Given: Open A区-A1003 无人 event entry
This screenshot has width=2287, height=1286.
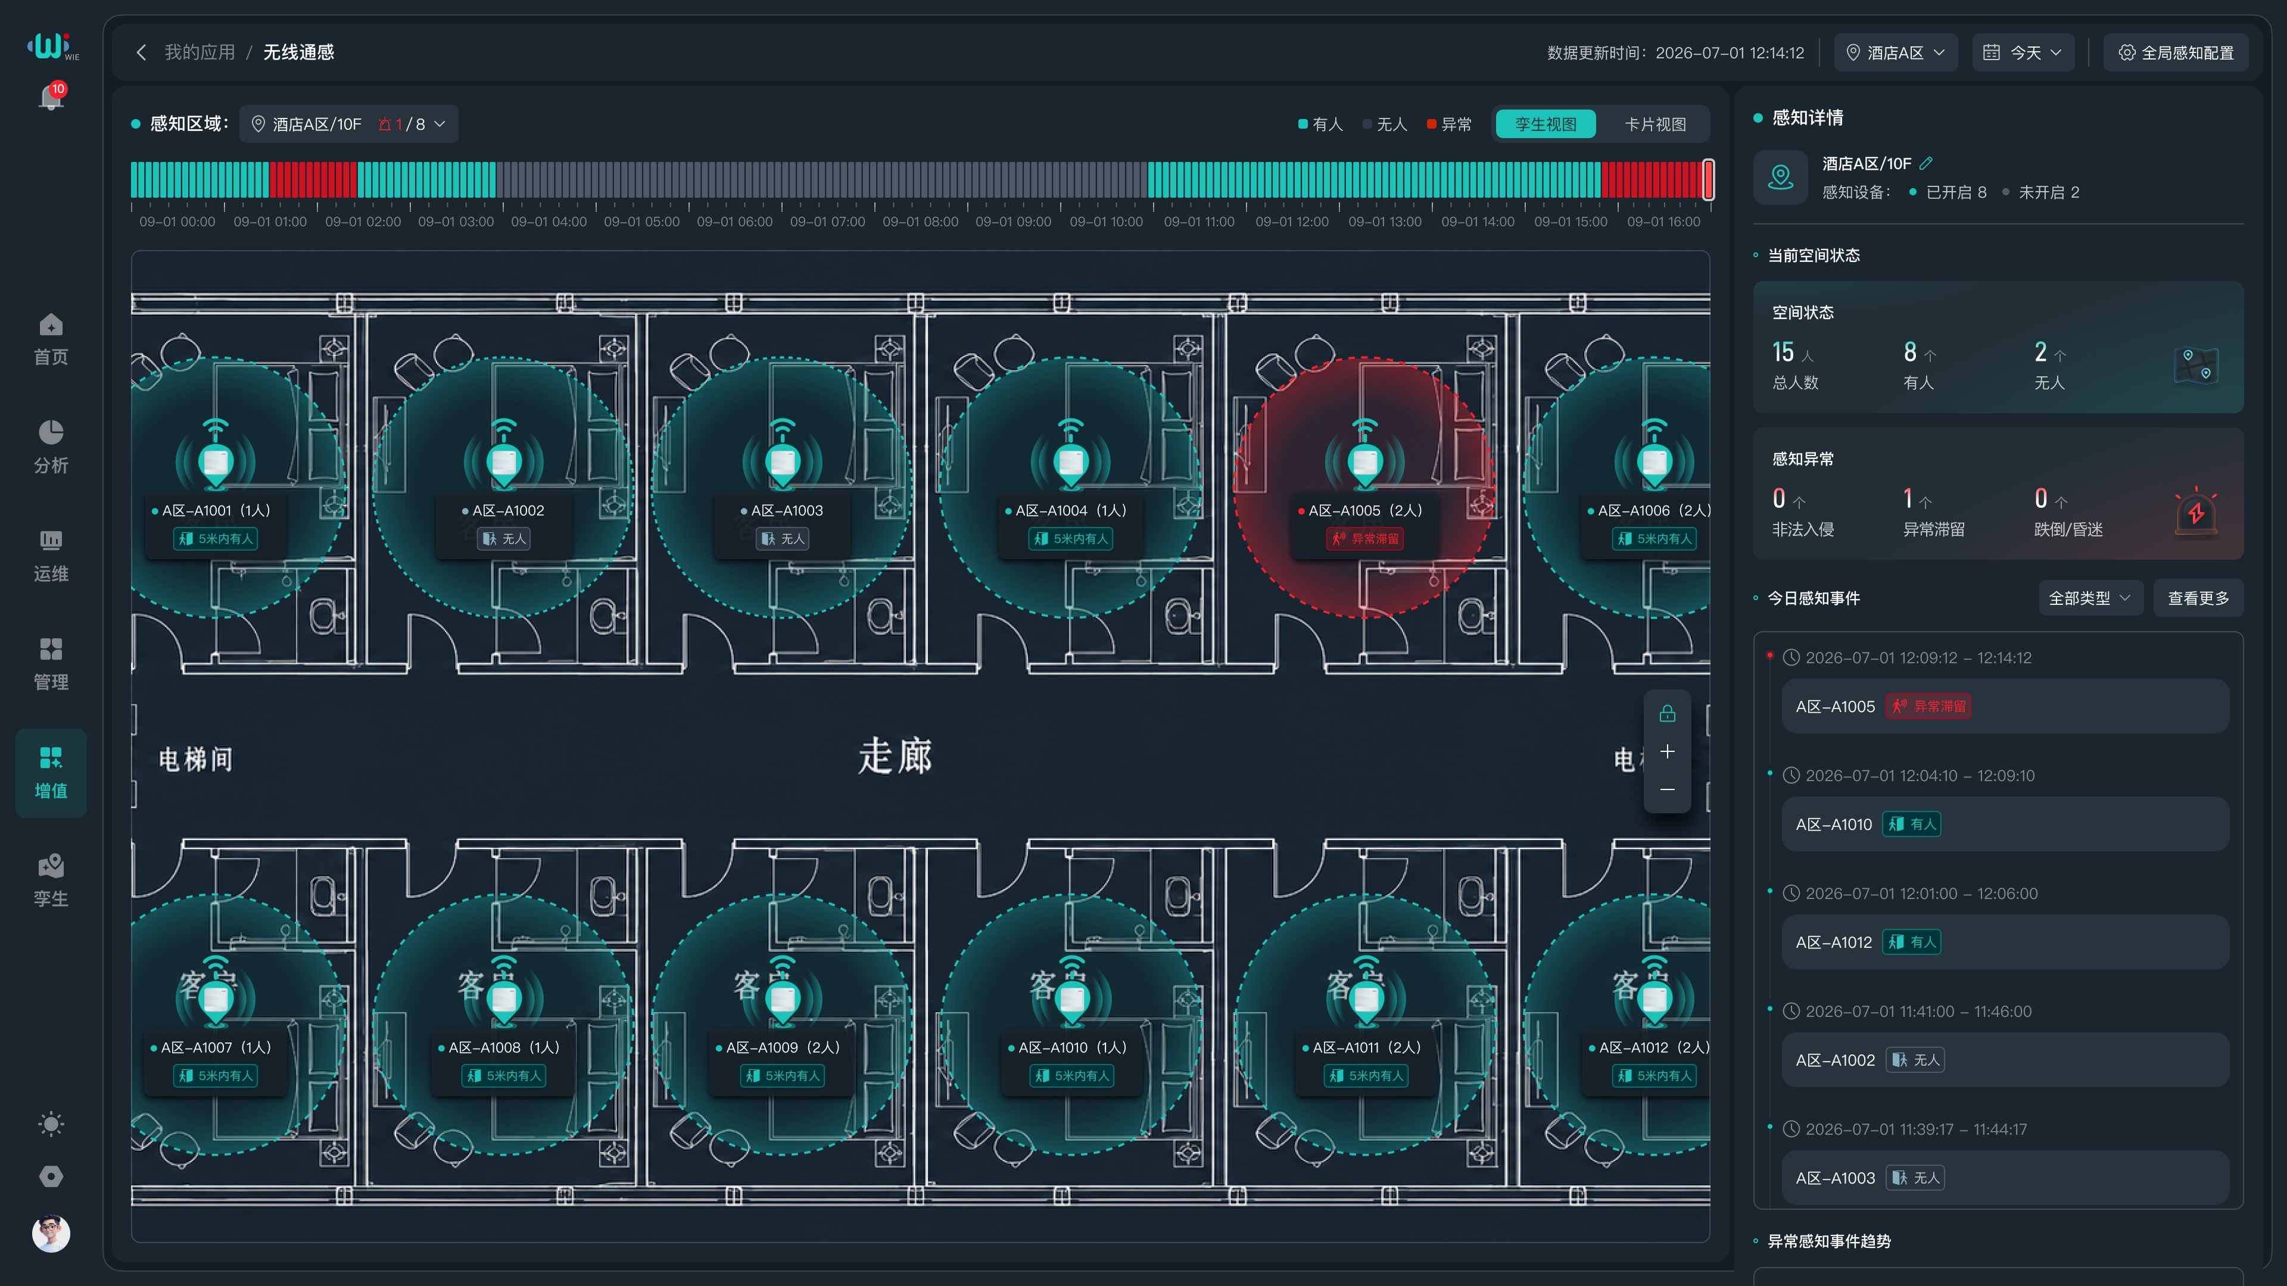Looking at the screenshot, I should (2005, 1179).
